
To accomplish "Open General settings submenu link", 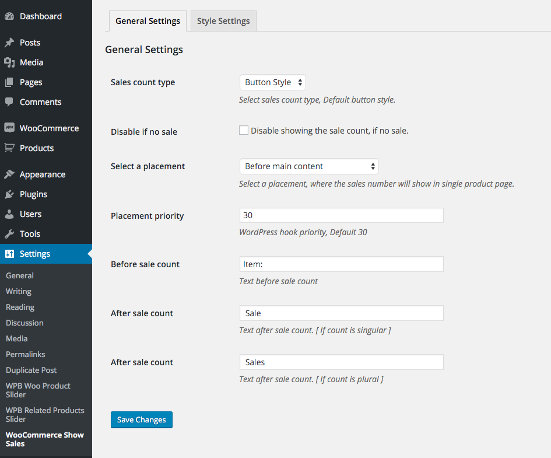I will [20, 275].
